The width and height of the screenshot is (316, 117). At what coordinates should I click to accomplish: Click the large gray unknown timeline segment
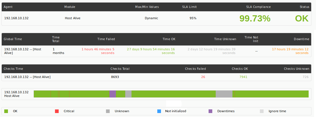224,94
